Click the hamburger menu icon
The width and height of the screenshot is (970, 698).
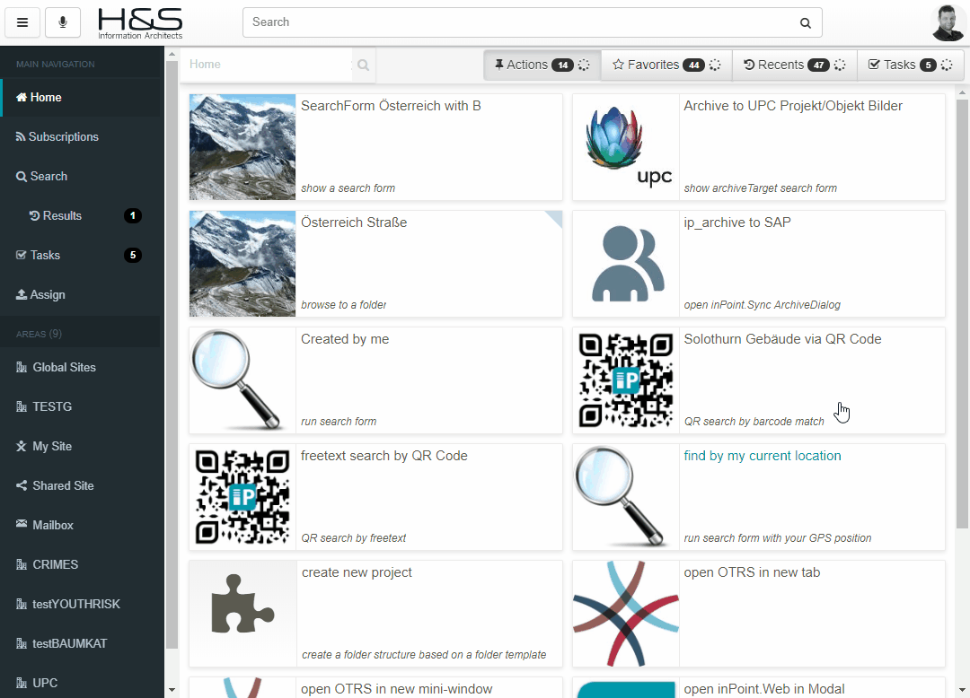[x=22, y=22]
